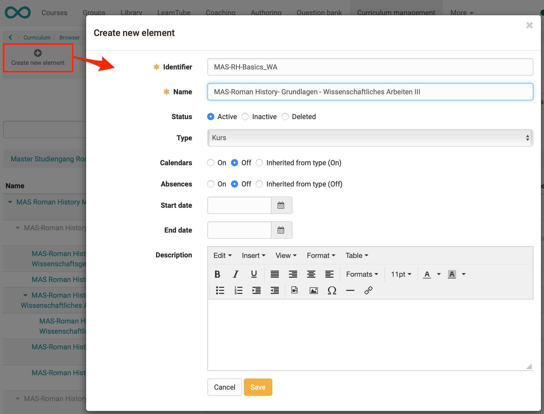This screenshot has height=414, width=544.
Task: Insert media file icon in editor
Action: (x=295, y=290)
